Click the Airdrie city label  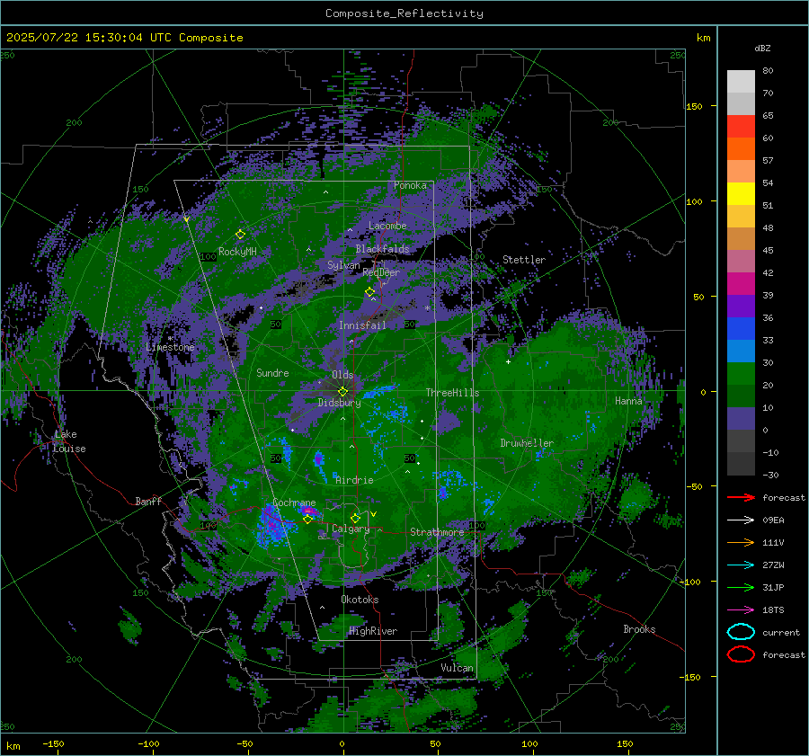click(x=354, y=480)
